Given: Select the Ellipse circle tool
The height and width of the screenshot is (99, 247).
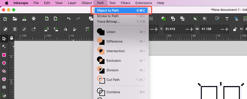Looking at the screenshot, I should coord(4,63).
